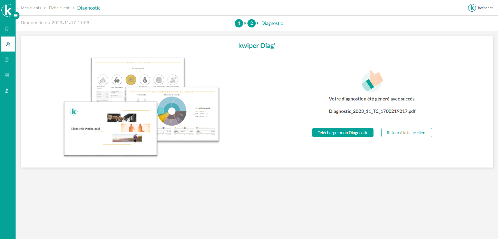Click Télécharger mon Diagnostic button

tap(343, 133)
